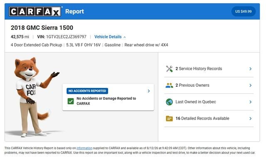Image resolution: width=266 pixels, height=158 pixels.
Task: Click the previous owners people icon
Action: (169, 85)
